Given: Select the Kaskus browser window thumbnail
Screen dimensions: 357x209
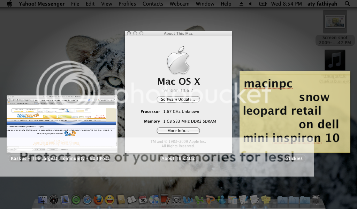Looking at the screenshot, I should click(62, 124).
